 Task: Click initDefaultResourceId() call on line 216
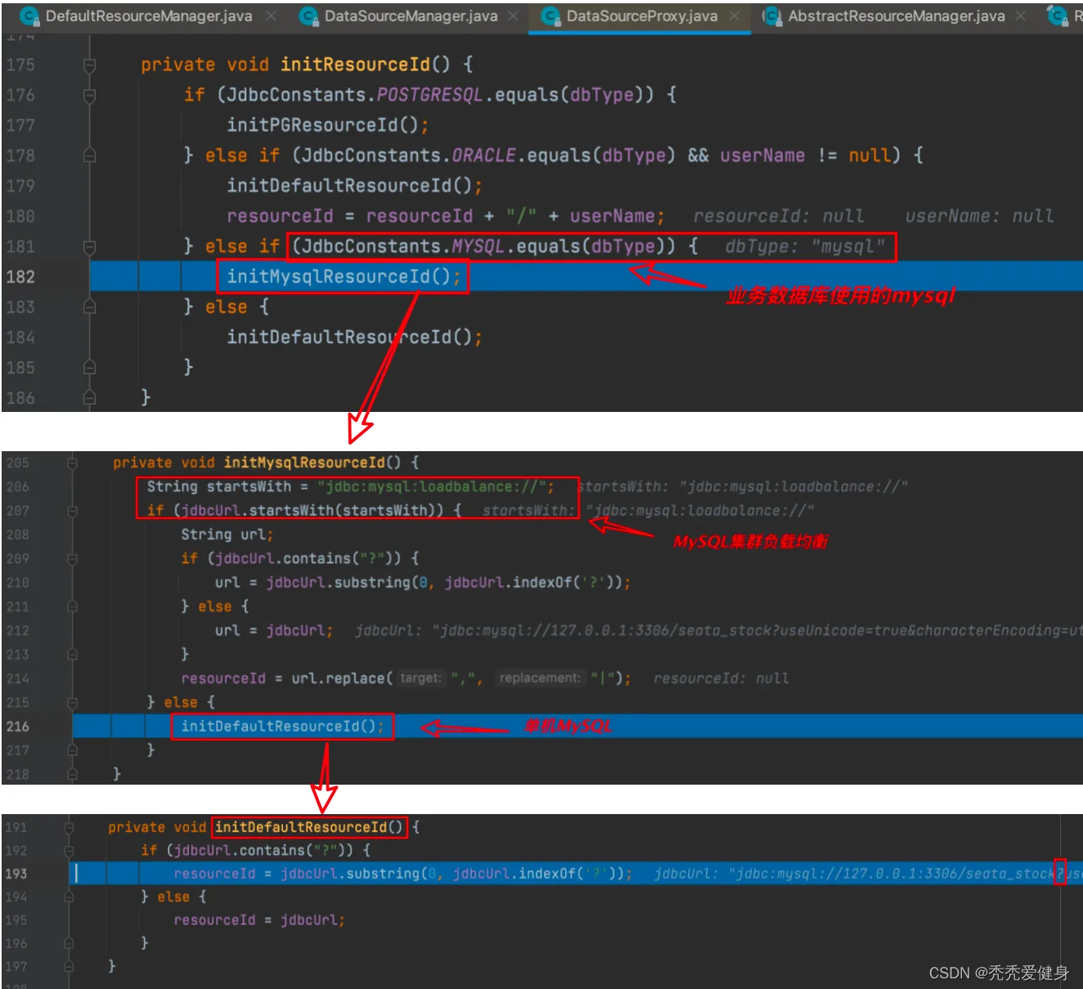282,726
